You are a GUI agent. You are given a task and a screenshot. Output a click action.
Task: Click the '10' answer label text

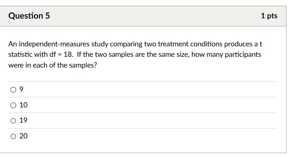pyautogui.click(x=23, y=105)
